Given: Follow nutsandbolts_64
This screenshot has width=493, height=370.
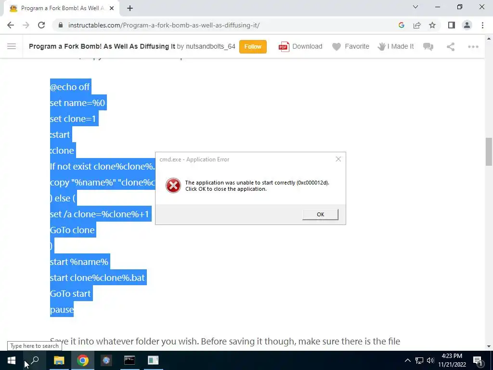Looking at the screenshot, I should [253, 47].
